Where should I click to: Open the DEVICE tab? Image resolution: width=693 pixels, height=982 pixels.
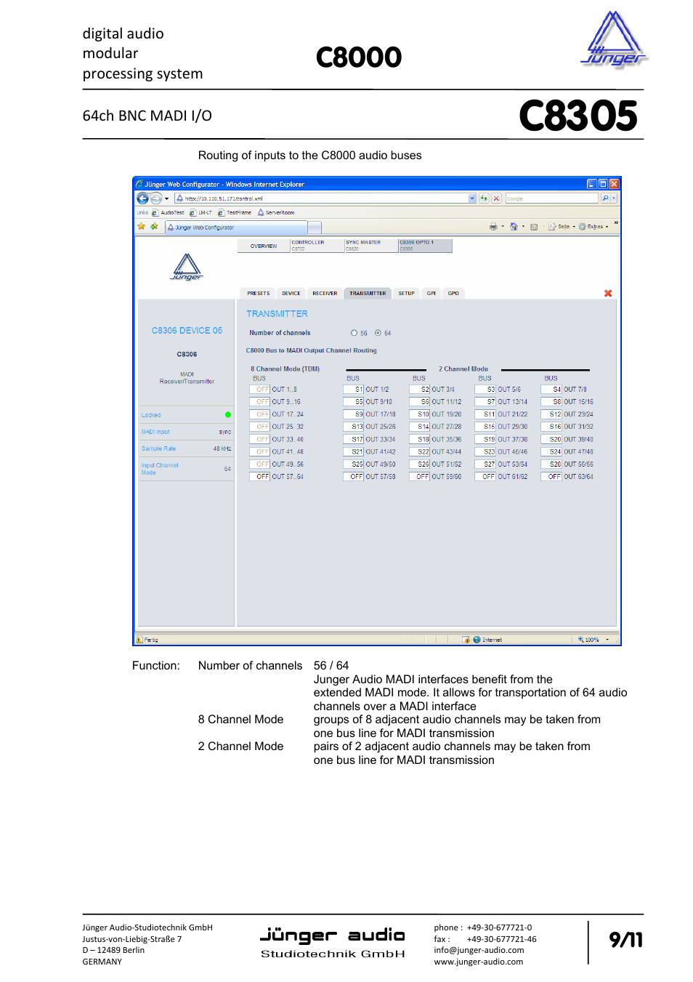tap(291, 294)
